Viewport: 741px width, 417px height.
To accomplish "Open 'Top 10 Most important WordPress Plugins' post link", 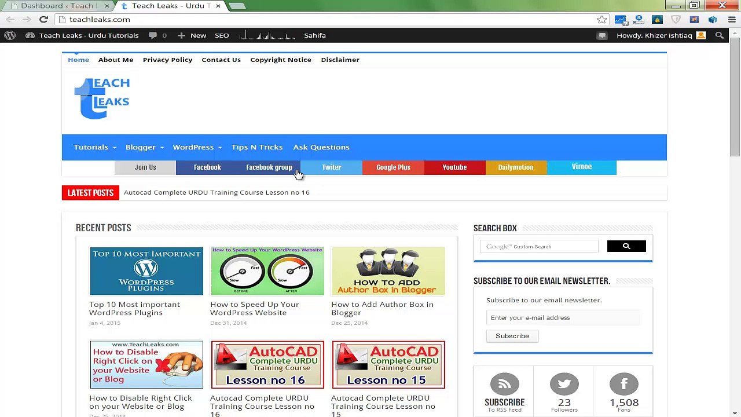I will (134, 309).
